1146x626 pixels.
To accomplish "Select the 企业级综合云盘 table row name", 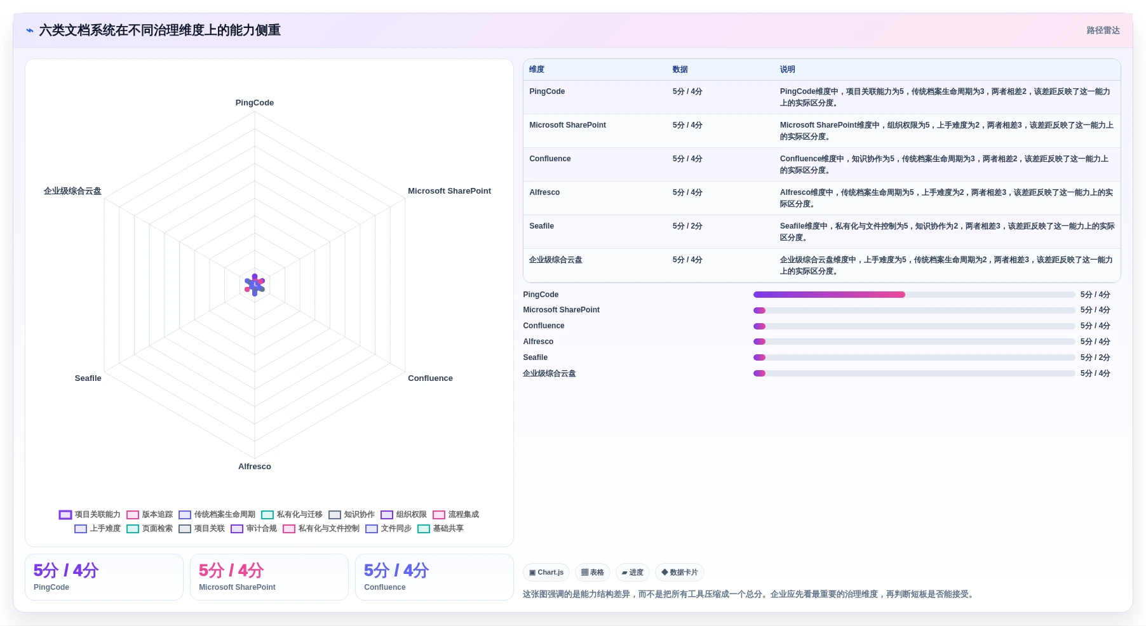I will 556,260.
